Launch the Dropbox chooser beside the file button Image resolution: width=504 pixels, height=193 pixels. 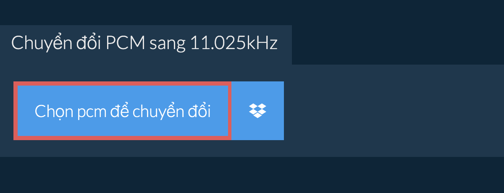[x=258, y=111]
